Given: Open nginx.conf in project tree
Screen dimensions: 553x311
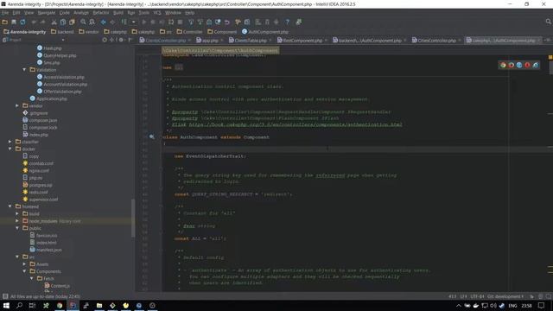Looking at the screenshot, I should tap(39, 171).
